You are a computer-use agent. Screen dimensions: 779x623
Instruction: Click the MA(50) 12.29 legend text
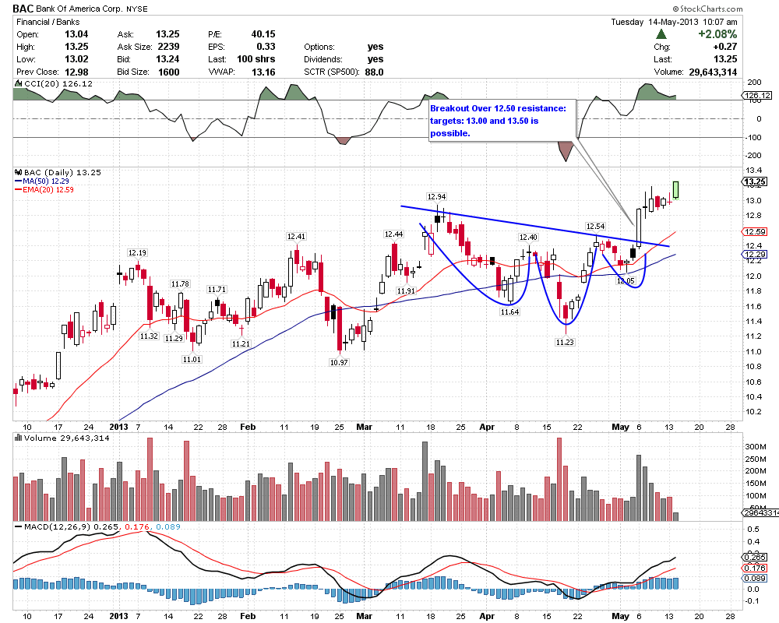click(46, 181)
